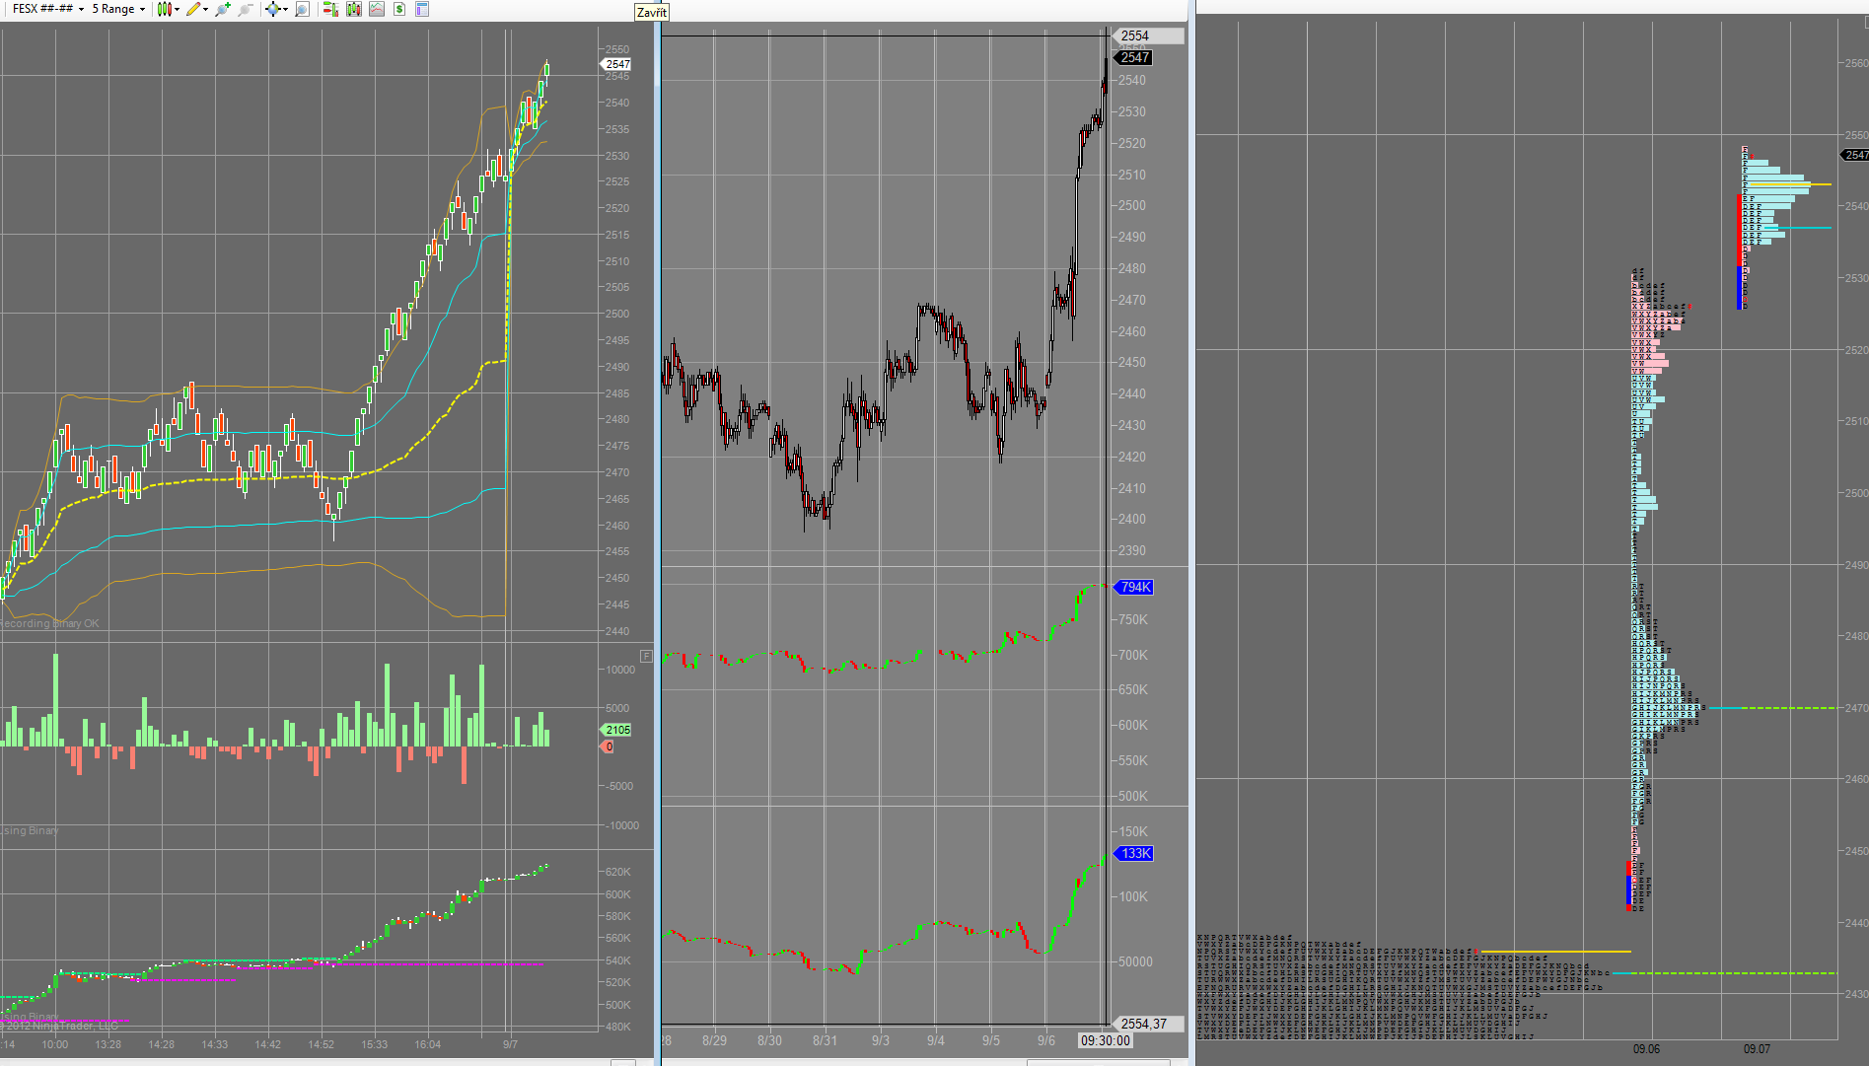Click the 2105 volume delta marker
The height and width of the screenshot is (1066, 1869).
click(x=616, y=730)
